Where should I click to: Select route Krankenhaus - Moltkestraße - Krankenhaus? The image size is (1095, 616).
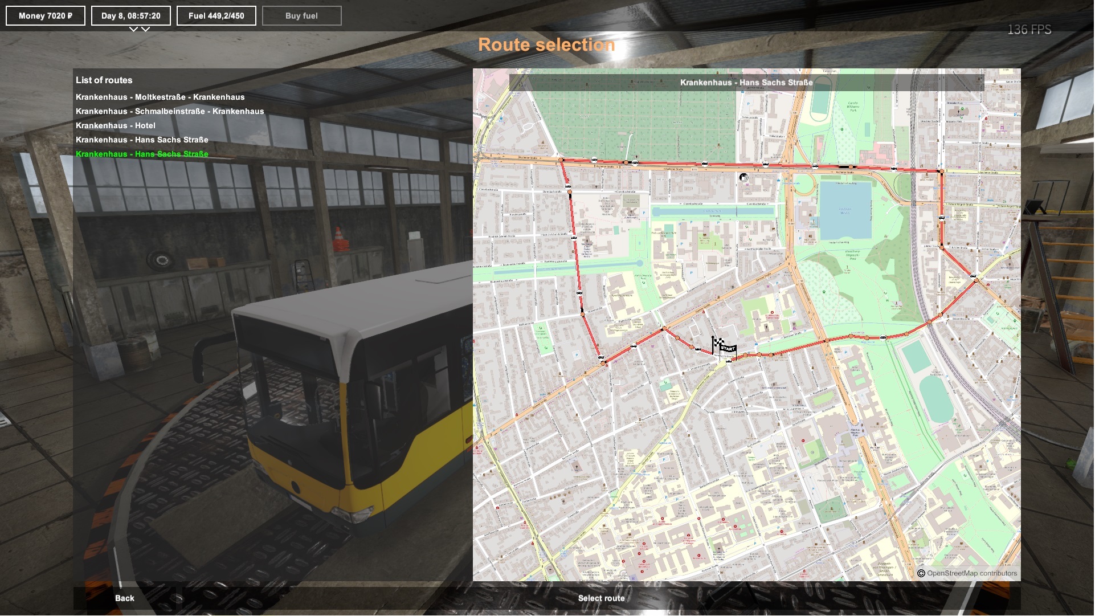point(160,97)
